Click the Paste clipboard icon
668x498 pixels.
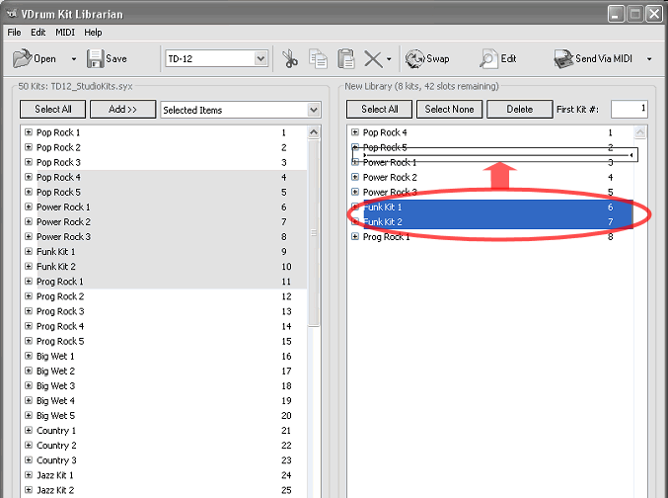(x=345, y=59)
